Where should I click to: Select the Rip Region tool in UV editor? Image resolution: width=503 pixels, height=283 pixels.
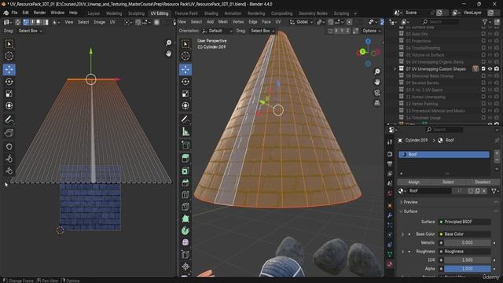tap(9, 133)
